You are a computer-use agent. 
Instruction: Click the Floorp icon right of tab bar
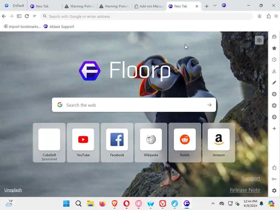224,5
